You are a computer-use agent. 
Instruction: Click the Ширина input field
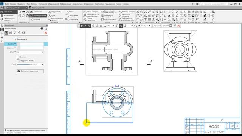[x=32, y=48]
